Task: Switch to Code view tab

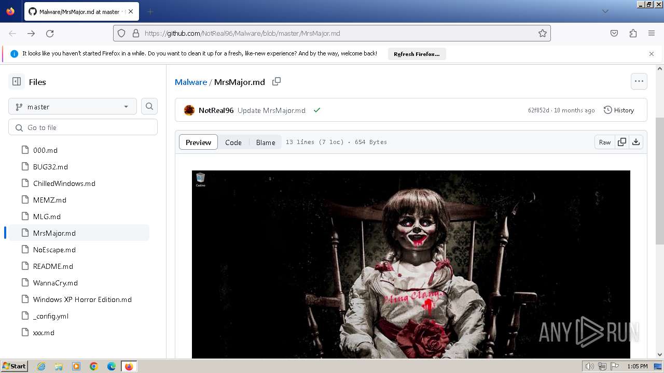Action: 233,142
